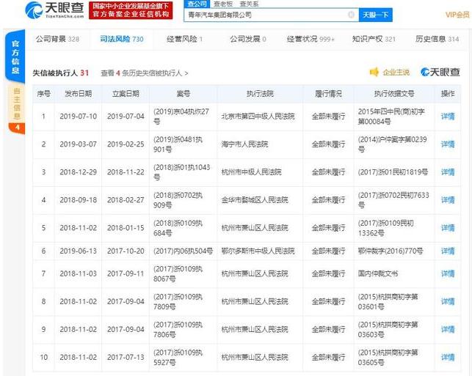Select case number (2018)浙01执1043号
The image size is (472, 376).
pyautogui.click(x=182, y=172)
